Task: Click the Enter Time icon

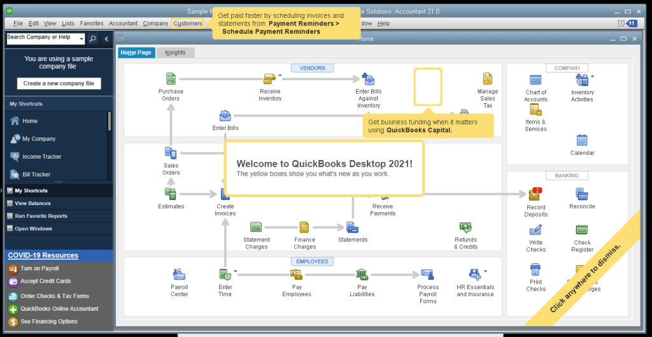Action: pyautogui.click(x=225, y=274)
